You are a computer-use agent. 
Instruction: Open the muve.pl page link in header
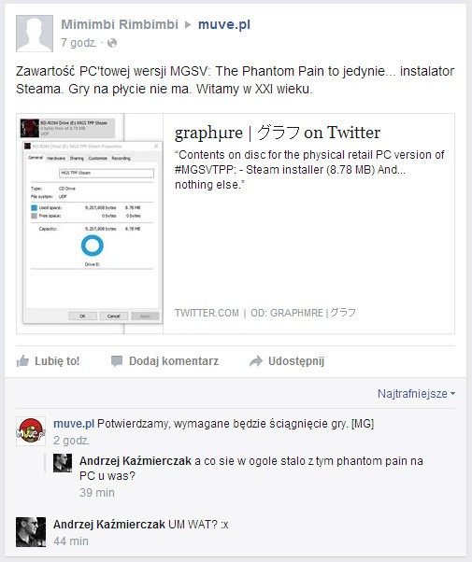(224, 24)
